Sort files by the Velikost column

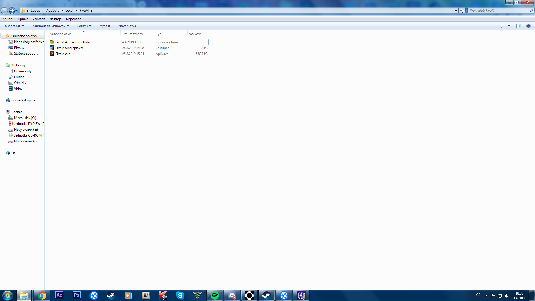coord(195,34)
